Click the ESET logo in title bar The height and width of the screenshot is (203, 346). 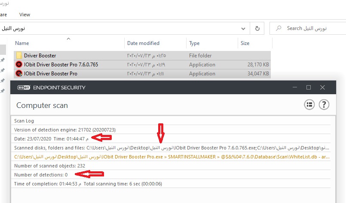tap(22, 87)
